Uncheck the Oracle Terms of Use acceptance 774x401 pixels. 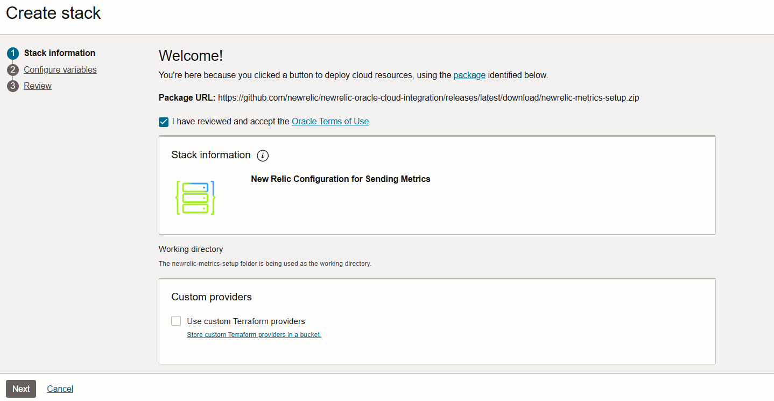tap(164, 122)
